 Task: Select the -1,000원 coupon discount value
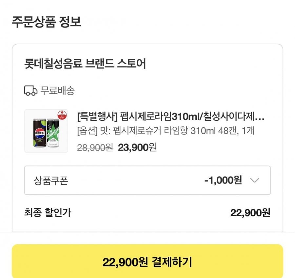pyautogui.click(x=223, y=180)
